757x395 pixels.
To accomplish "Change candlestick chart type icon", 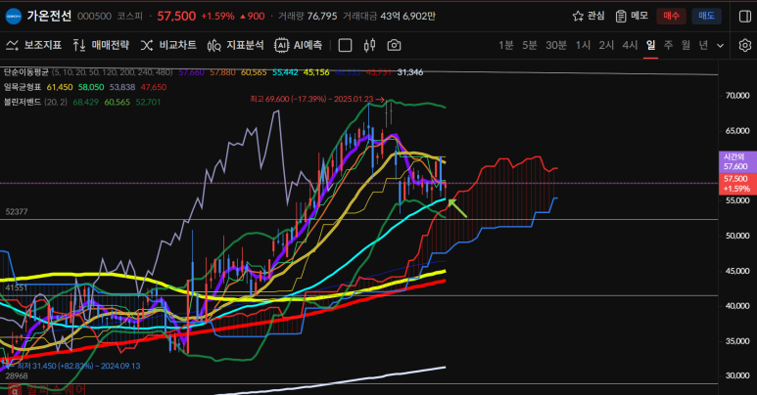I will (x=369, y=45).
